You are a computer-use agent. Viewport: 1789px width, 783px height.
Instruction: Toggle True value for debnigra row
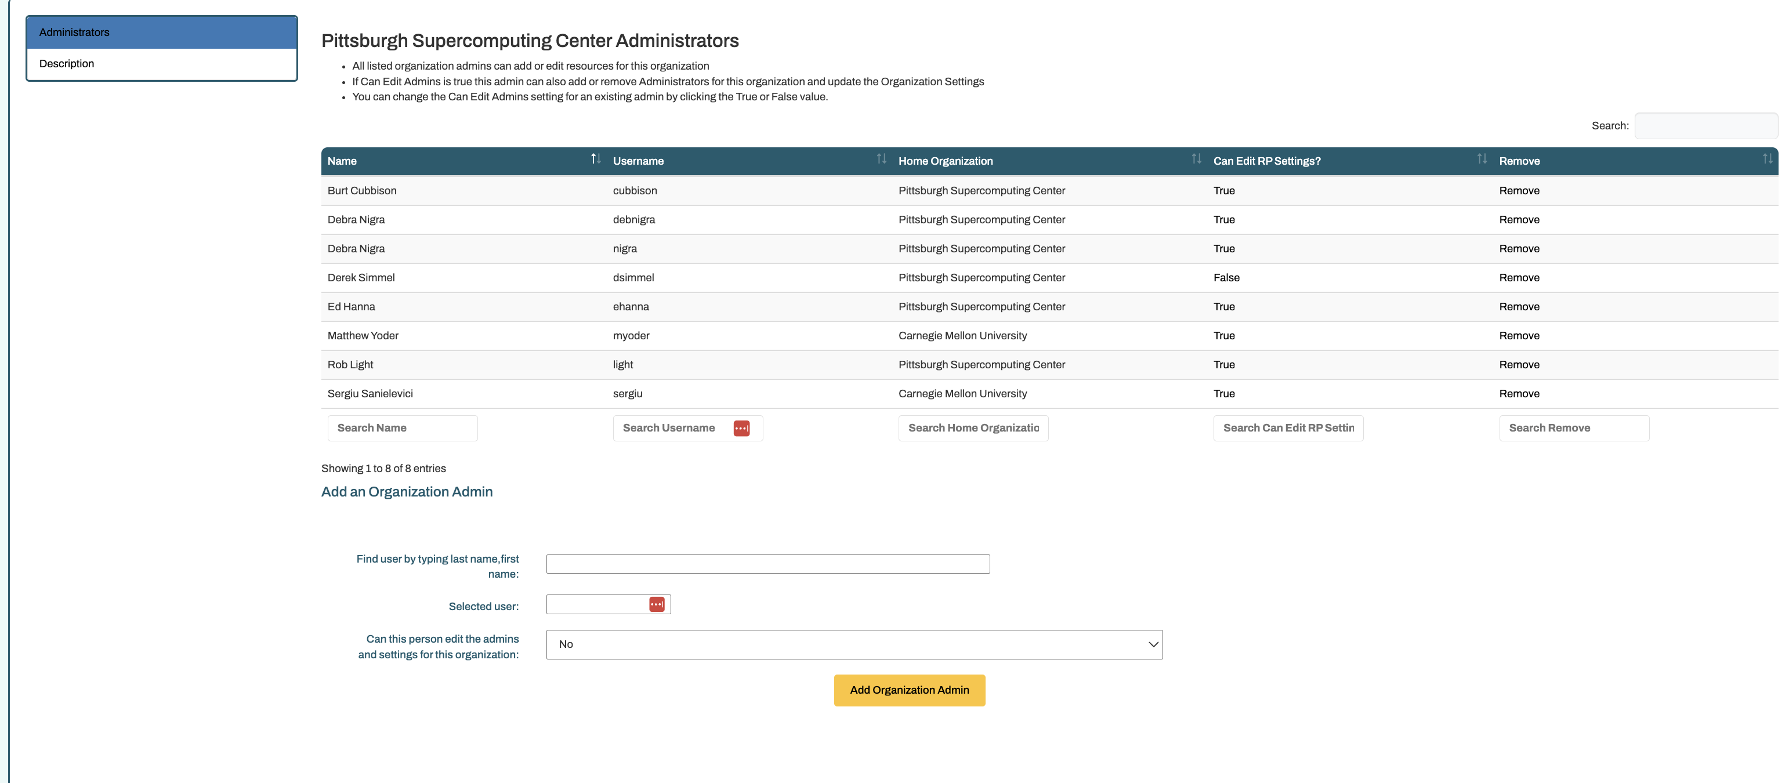coord(1223,220)
